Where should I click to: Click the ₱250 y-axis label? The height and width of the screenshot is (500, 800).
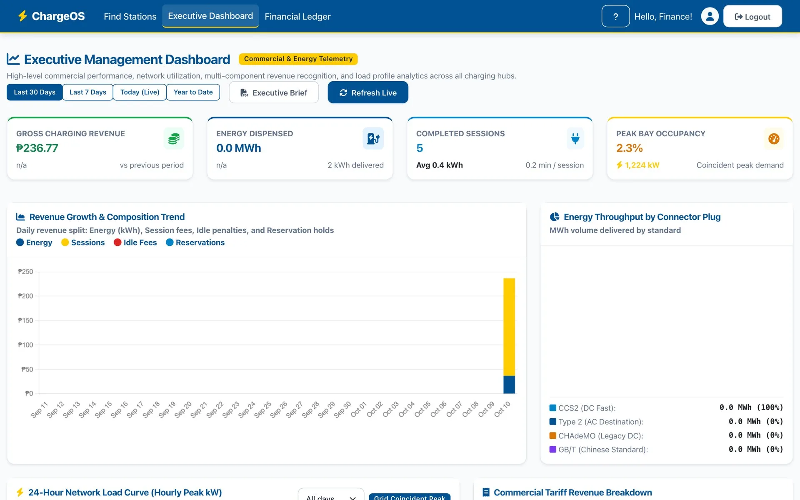(25, 271)
